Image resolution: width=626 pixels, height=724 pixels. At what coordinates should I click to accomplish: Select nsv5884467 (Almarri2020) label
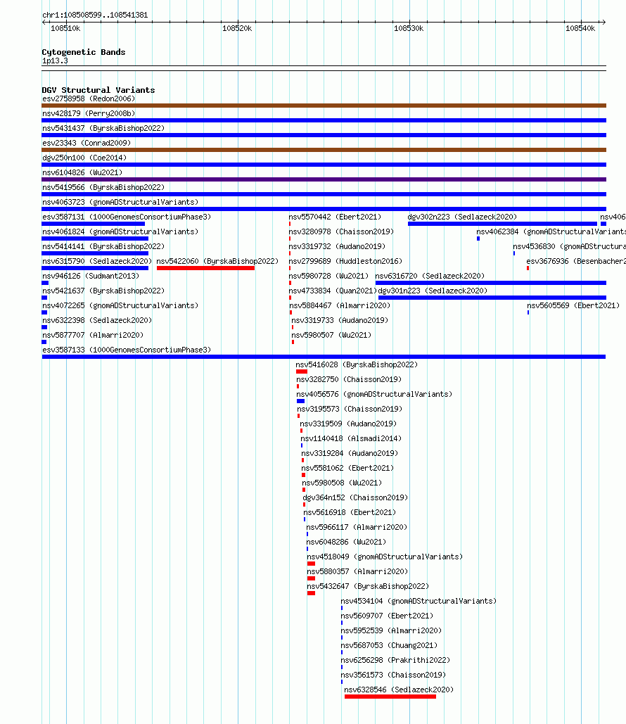340,305
